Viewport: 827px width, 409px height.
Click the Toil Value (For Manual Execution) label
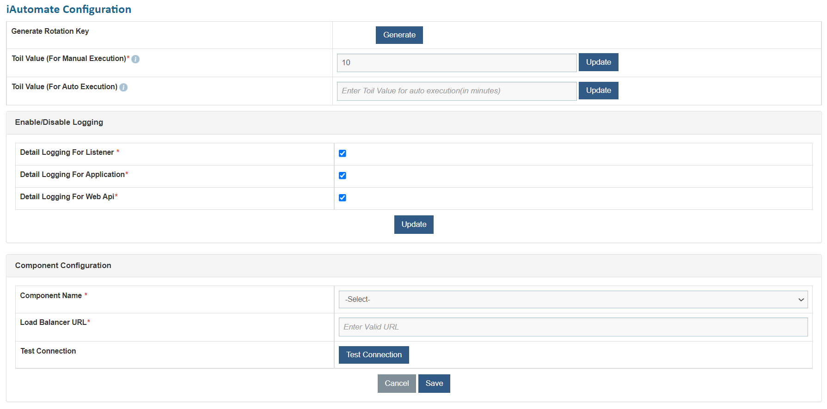pyautogui.click(x=69, y=59)
